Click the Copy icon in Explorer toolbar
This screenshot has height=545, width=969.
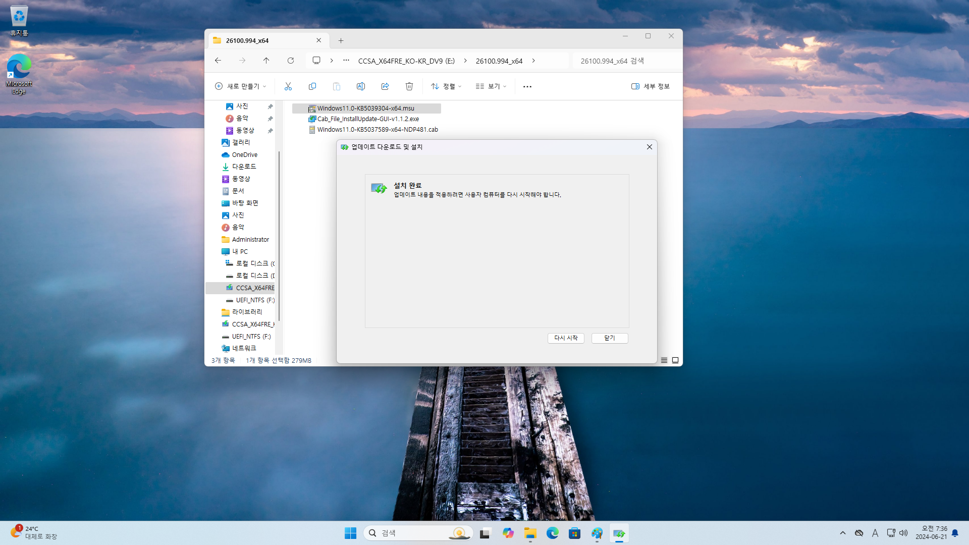point(312,86)
